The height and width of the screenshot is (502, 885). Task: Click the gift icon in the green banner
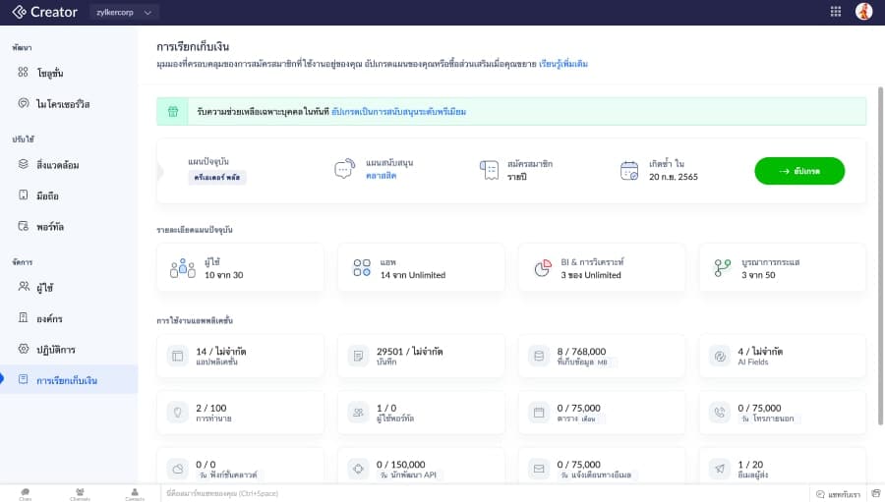tap(172, 112)
